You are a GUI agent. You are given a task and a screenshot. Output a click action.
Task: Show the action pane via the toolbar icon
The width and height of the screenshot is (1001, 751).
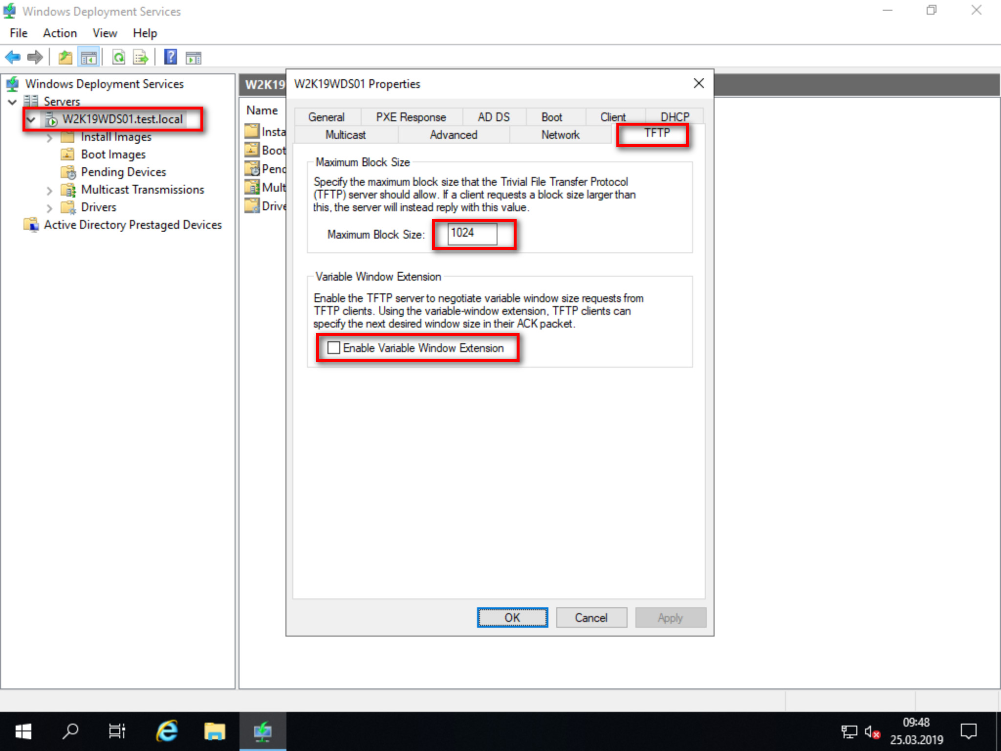tap(193, 57)
